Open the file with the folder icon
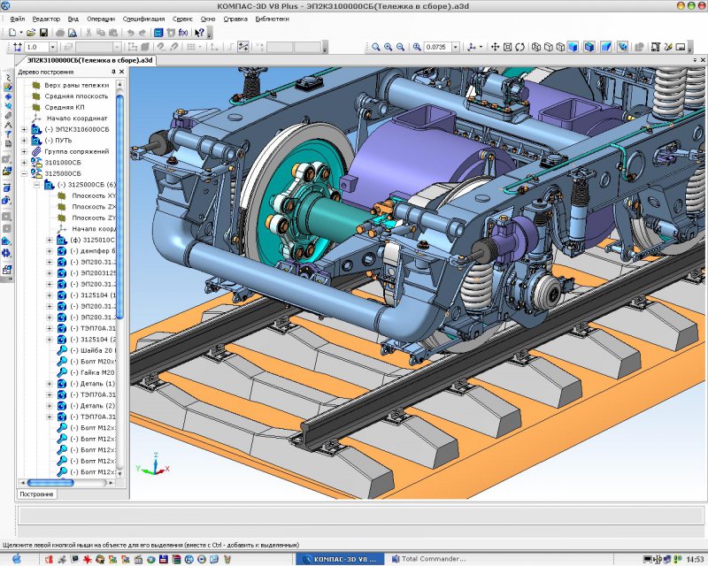 [x=30, y=32]
